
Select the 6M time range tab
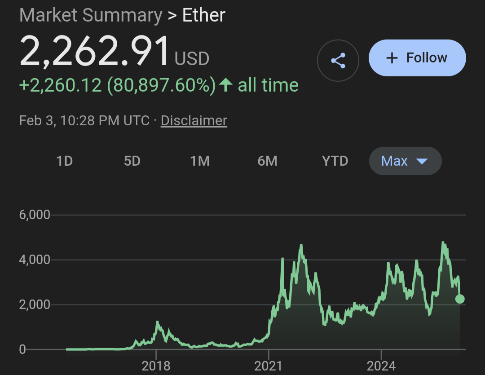point(267,161)
